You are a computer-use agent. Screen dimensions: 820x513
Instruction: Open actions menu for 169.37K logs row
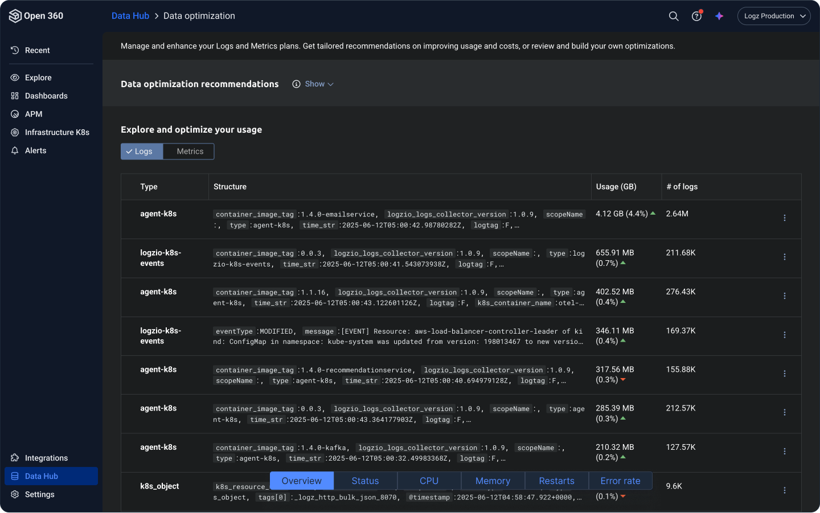pos(785,335)
